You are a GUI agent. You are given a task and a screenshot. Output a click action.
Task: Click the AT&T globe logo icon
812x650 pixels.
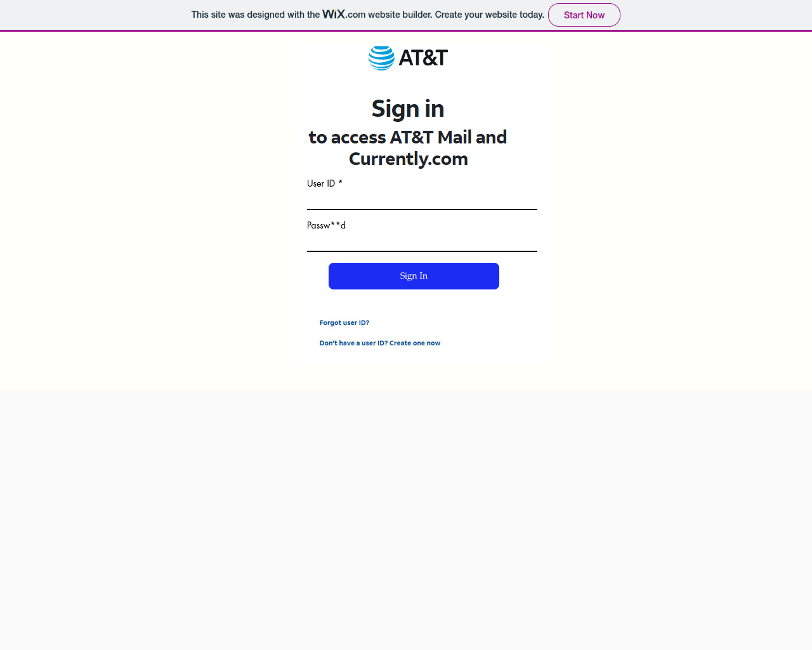pyautogui.click(x=381, y=58)
